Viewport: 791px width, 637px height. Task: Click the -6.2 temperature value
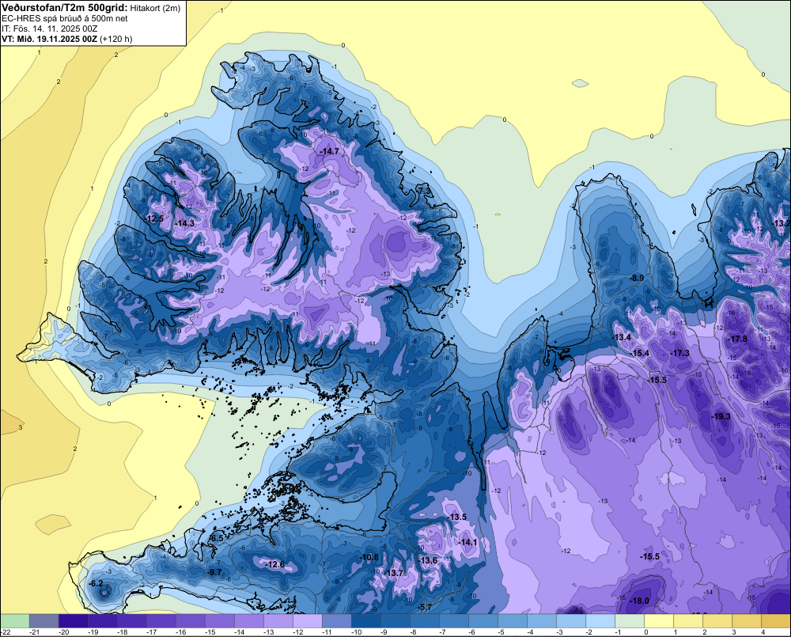coord(96,583)
